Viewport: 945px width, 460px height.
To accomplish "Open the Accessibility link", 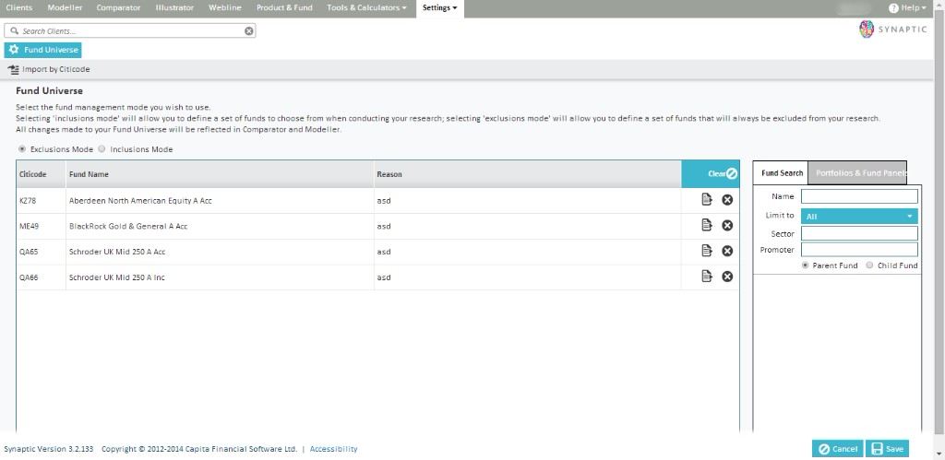I will tap(333, 449).
